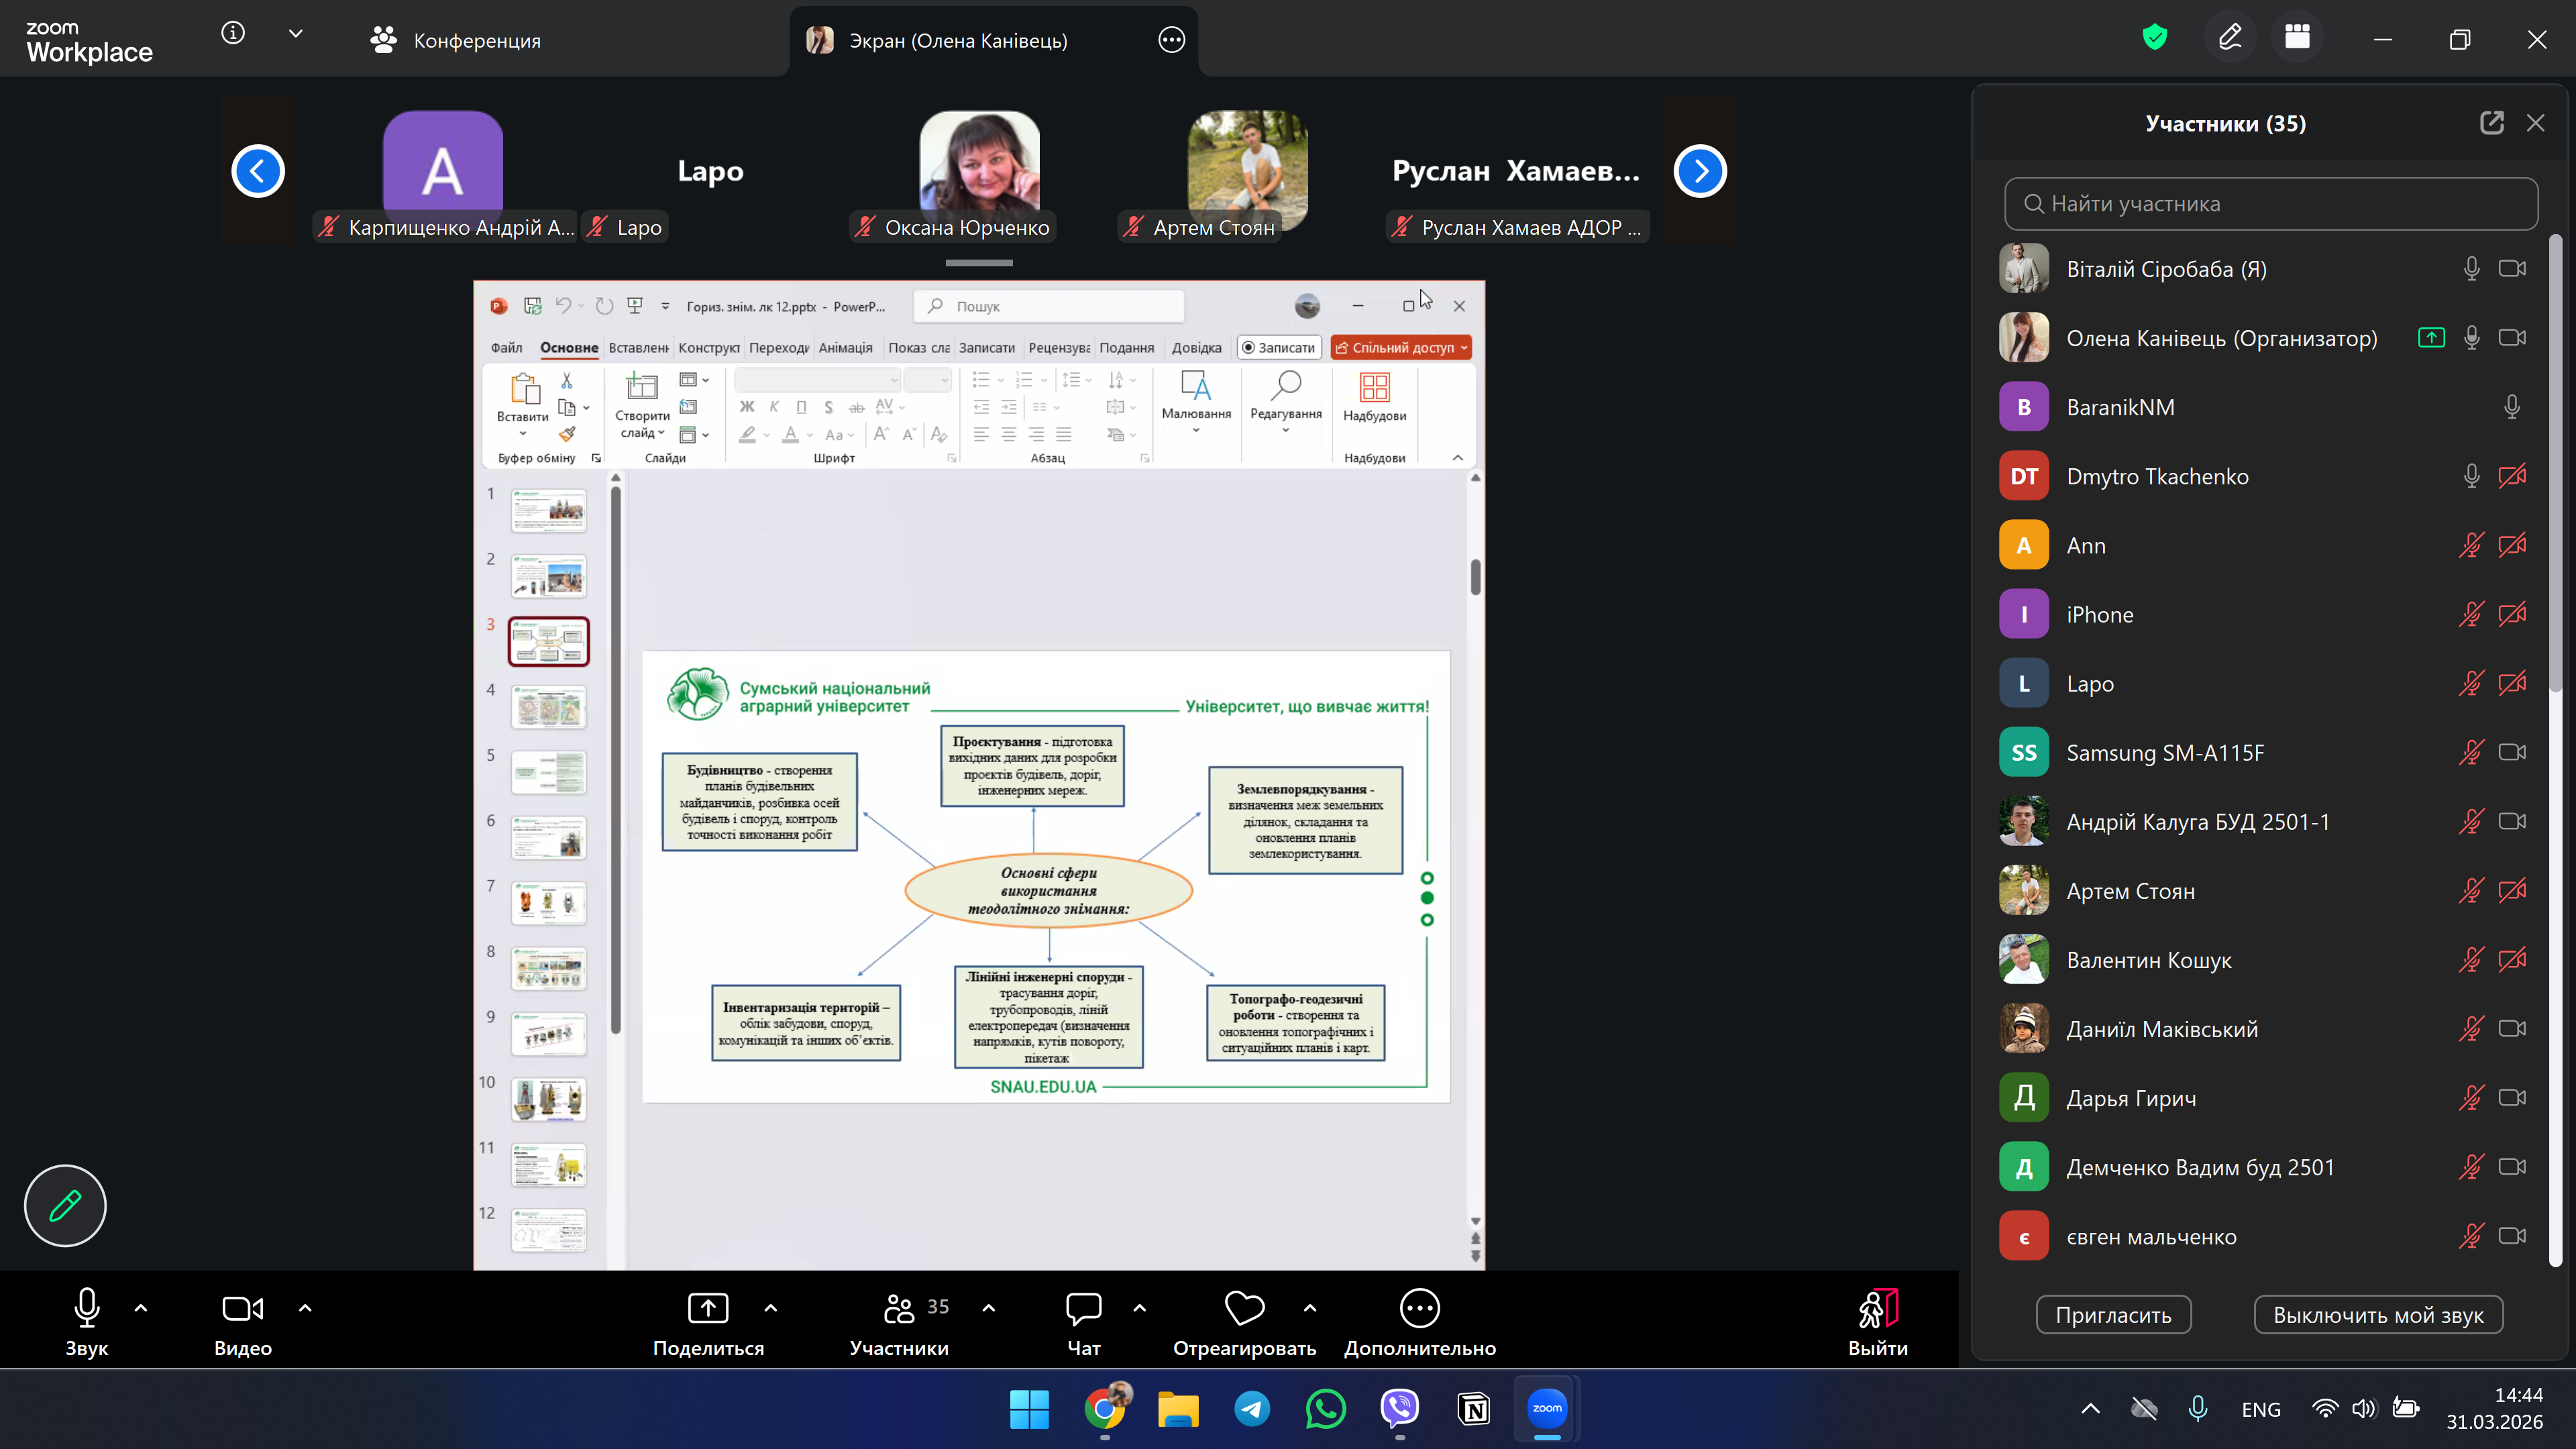The width and height of the screenshot is (2576, 1449).
Task: Expand audio options arrow next to Sound
Action: point(141,1307)
